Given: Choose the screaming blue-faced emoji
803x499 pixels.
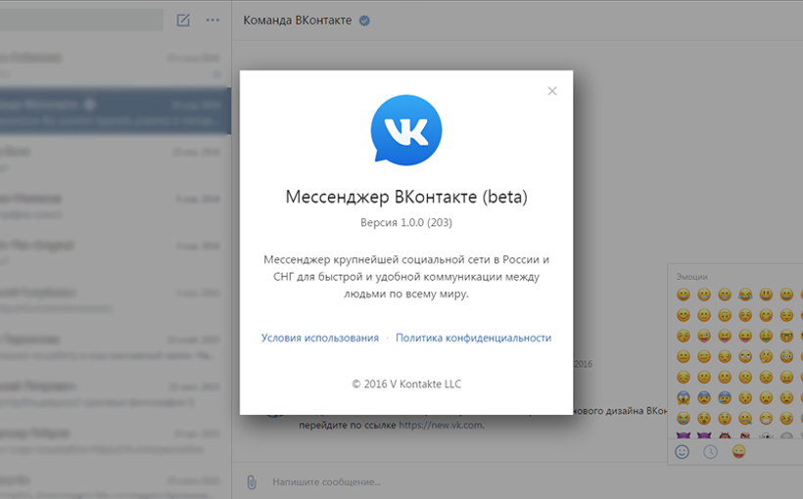Looking at the screenshot, I should pos(683,397).
